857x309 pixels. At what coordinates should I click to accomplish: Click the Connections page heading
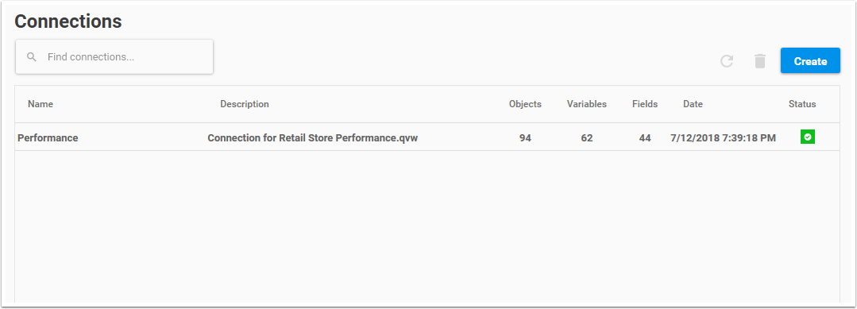[68, 21]
